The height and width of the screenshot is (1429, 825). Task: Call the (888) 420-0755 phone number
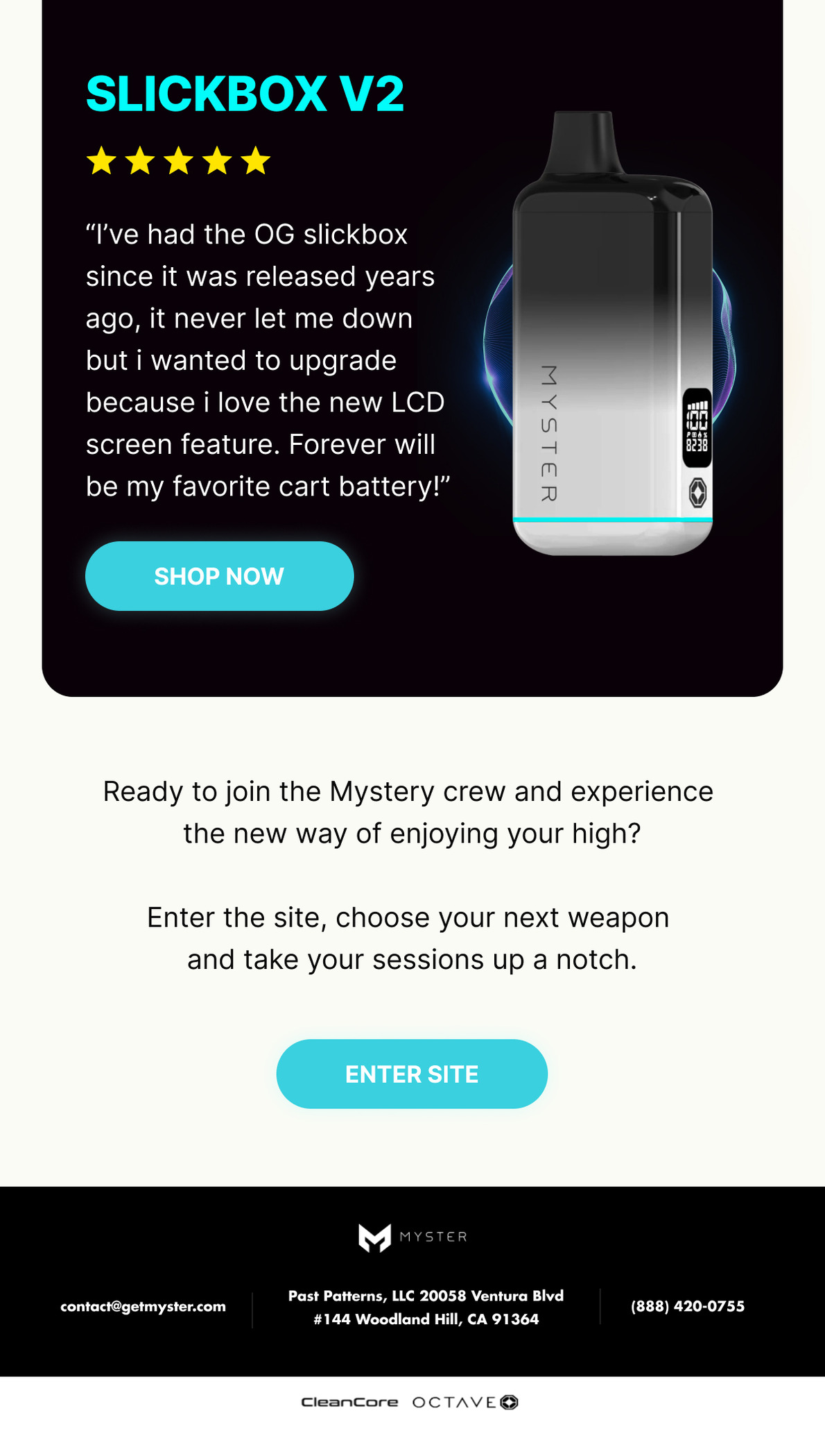[688, 1306]
